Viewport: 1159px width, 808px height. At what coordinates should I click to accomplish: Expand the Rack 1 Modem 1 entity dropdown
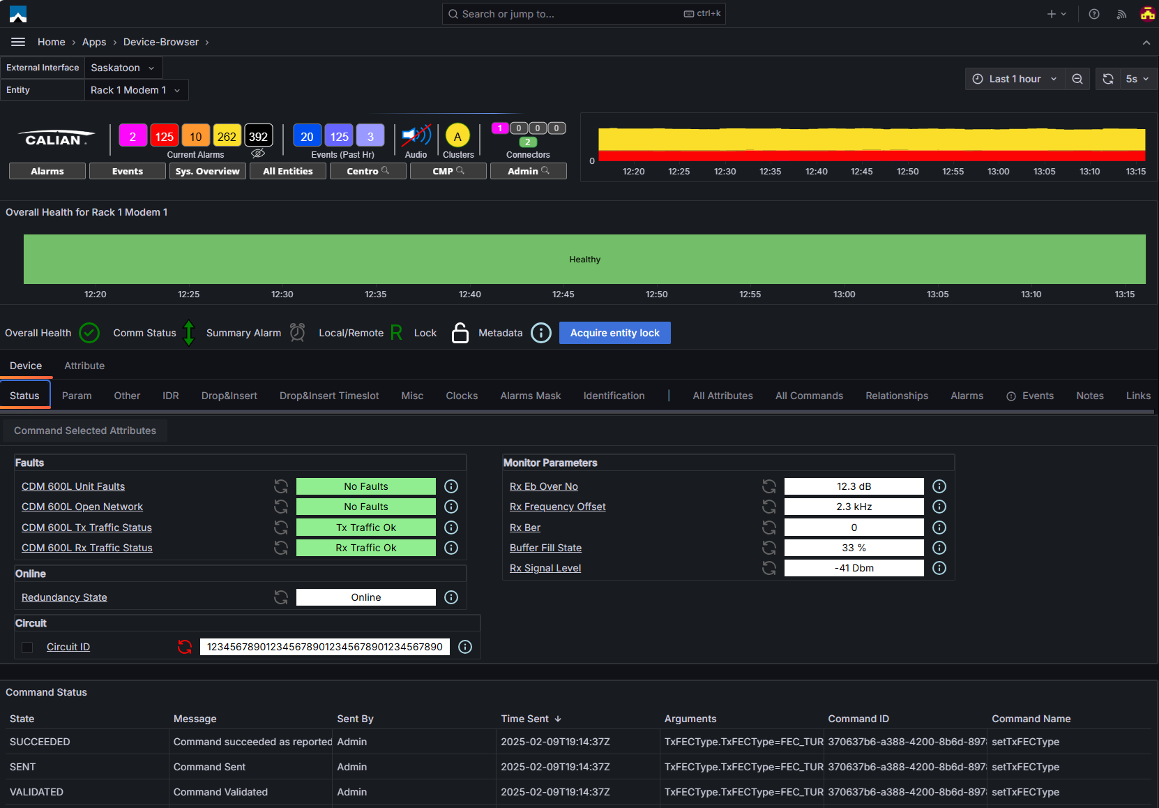[x=136, y=90]
